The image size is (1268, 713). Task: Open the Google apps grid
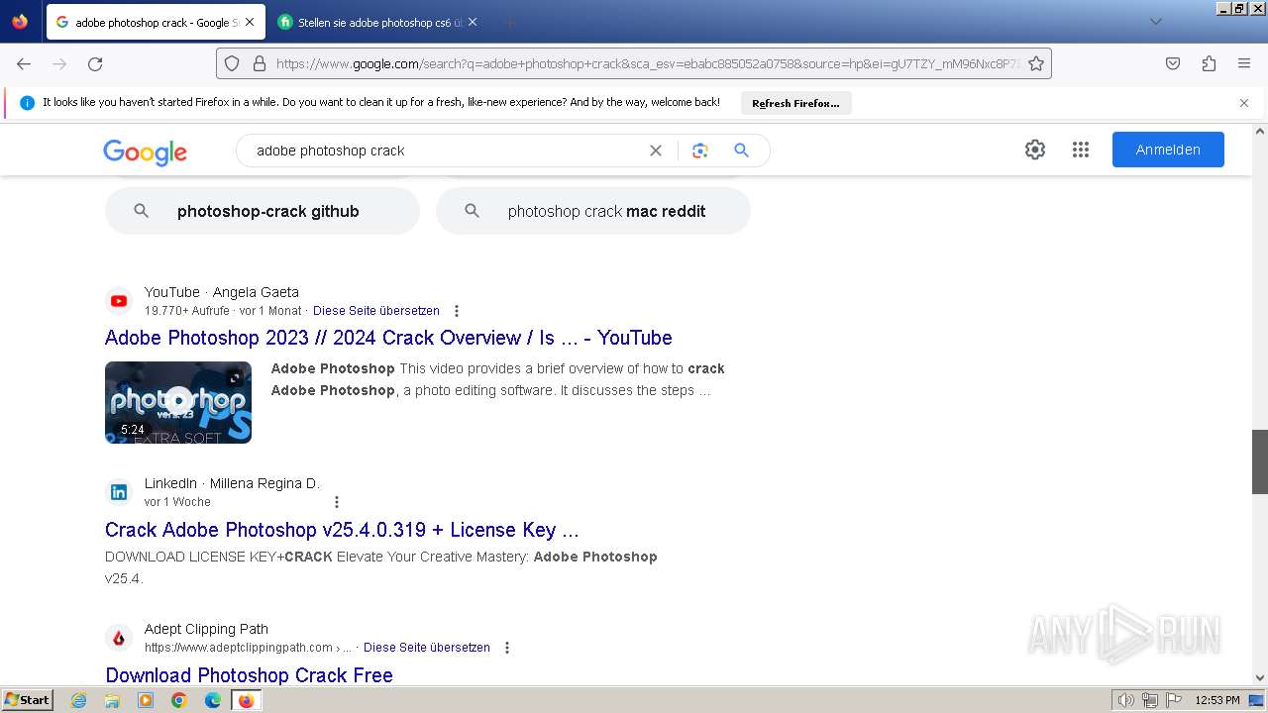click(1081, 150)
